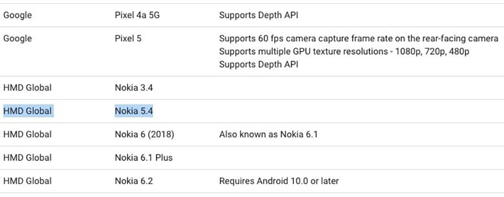This screenshot has height=197, width=504.
Task: Click the multiple GPU texture resolutions line
Action: pyautogui.click(x=344, y=51)
